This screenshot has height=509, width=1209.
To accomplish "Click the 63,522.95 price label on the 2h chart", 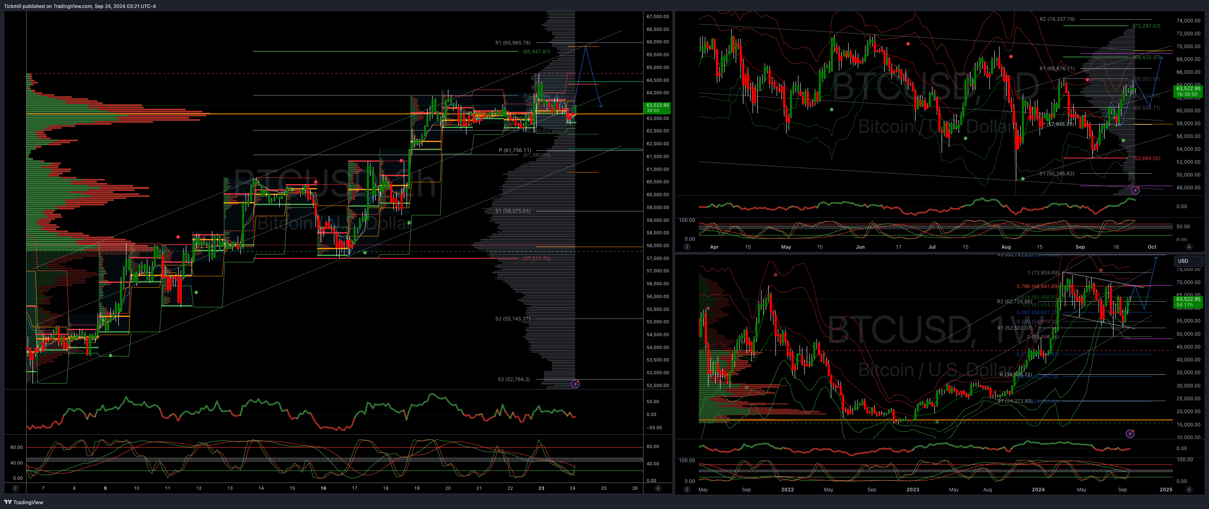I will click(x=657, y=108).
